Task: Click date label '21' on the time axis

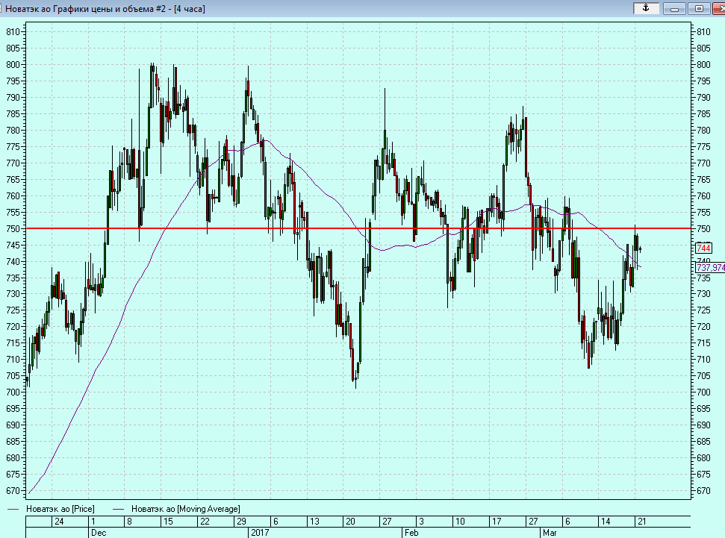Action: (x=642, y=522)
